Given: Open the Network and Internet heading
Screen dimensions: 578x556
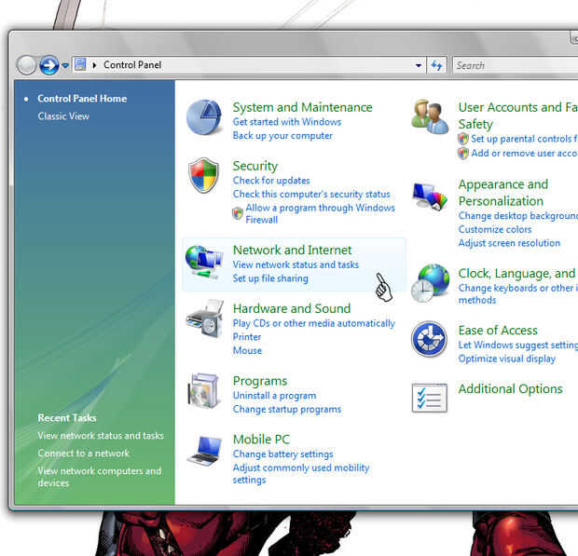Looking at the screenshot, I should tap(292, 250).
